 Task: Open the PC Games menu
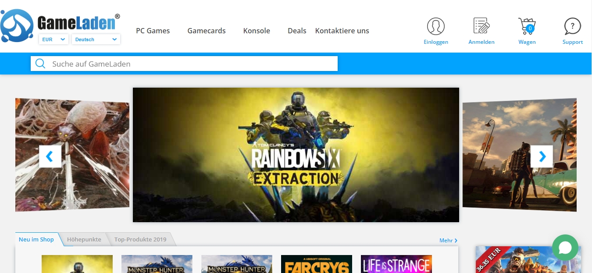[x=153, y=31]
